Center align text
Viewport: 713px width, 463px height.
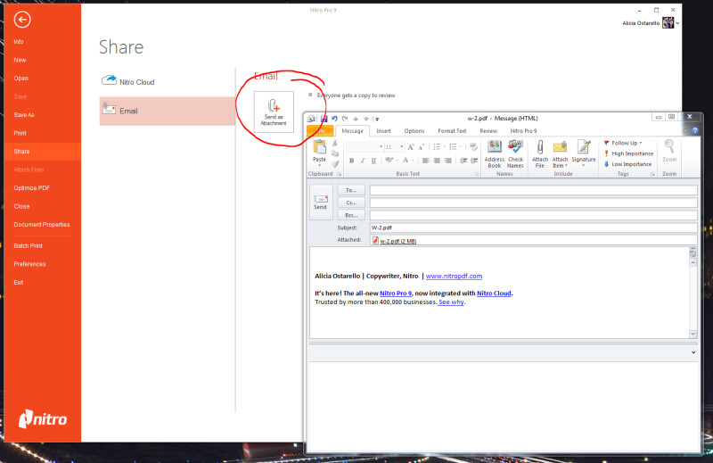tap(437, 161)
